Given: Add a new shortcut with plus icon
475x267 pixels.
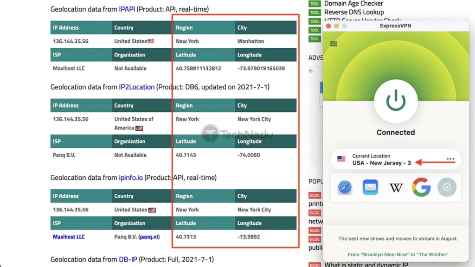Looking at the screenshot, I should pyautogui.click(x=447, y=187).
